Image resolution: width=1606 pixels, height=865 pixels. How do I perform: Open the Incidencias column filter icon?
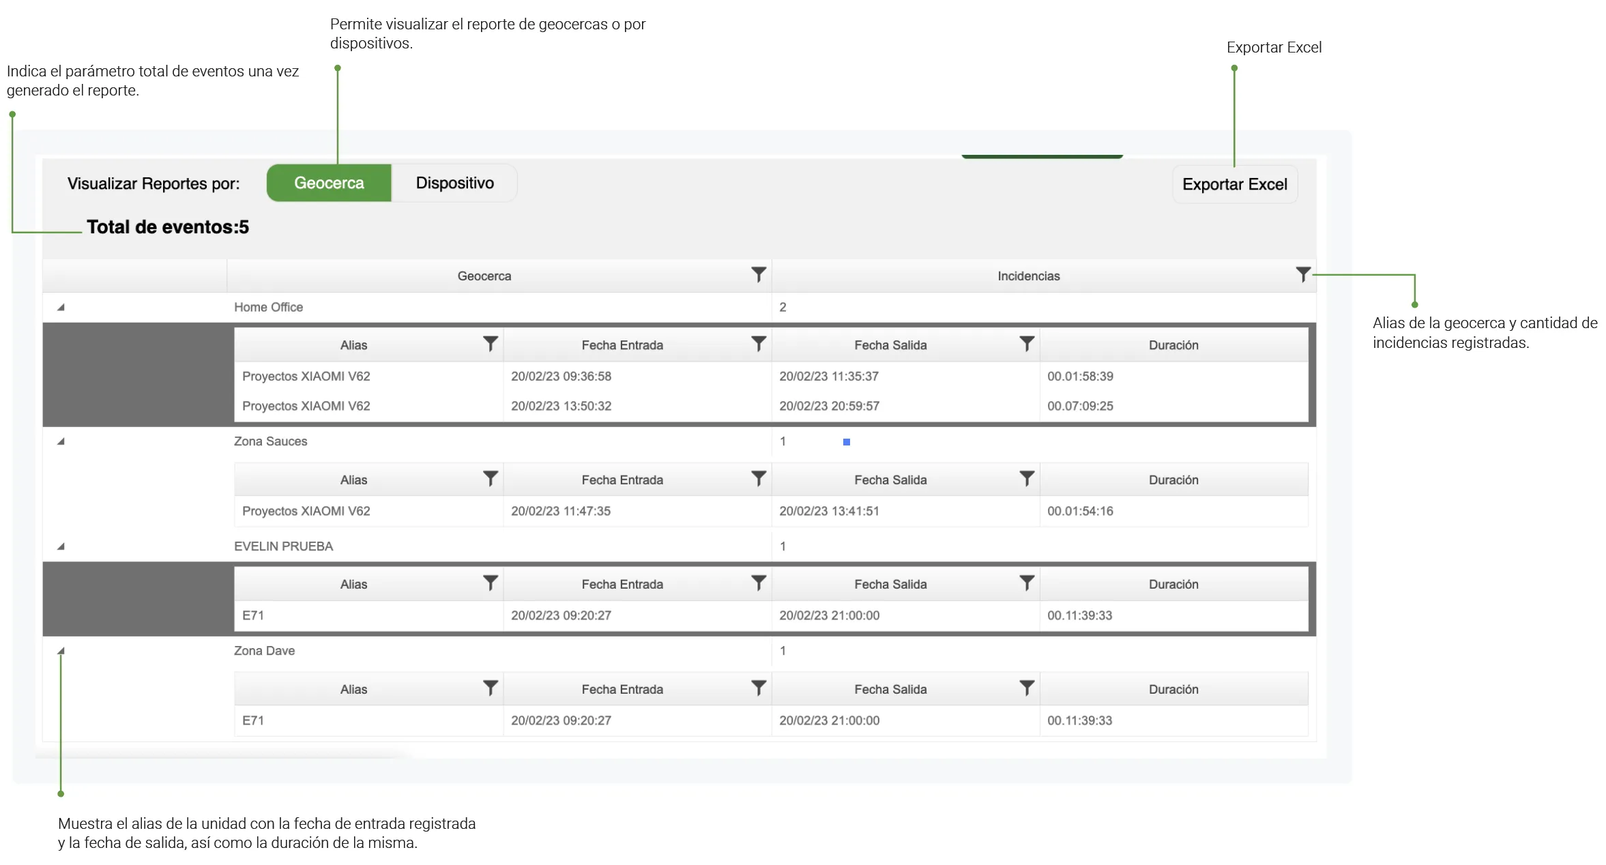point(1302,275)
